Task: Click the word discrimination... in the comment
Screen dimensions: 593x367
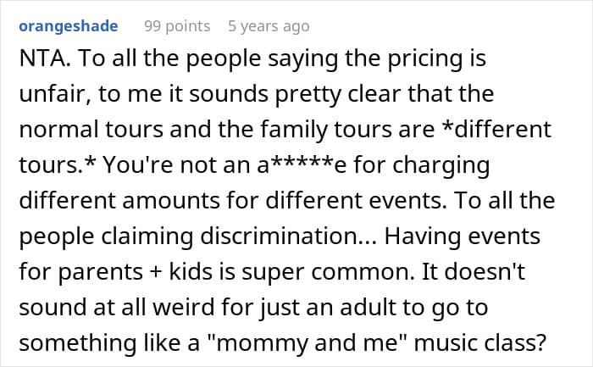Action: click(288, 236)
